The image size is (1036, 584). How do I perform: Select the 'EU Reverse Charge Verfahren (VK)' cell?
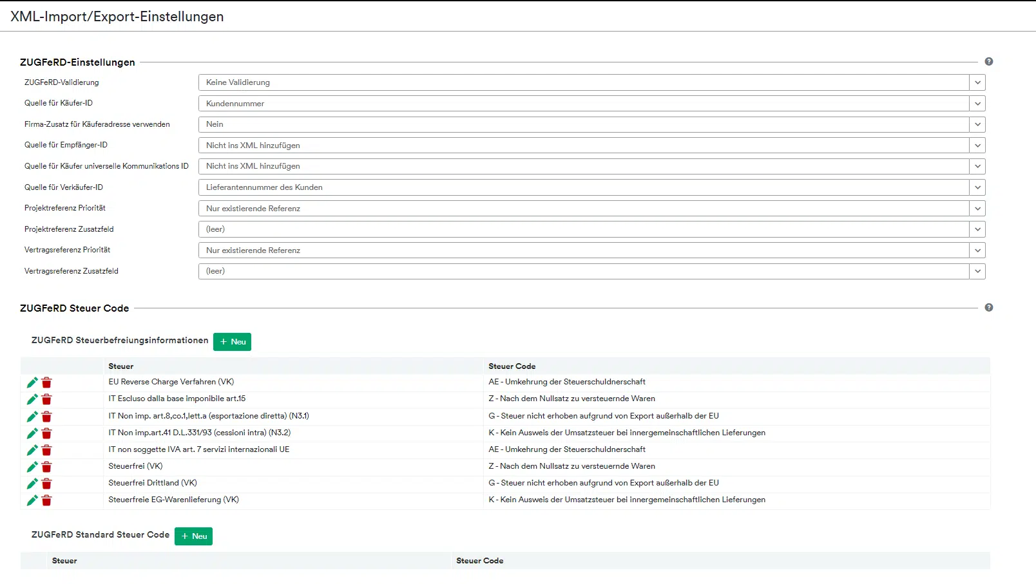click(293, 382)
